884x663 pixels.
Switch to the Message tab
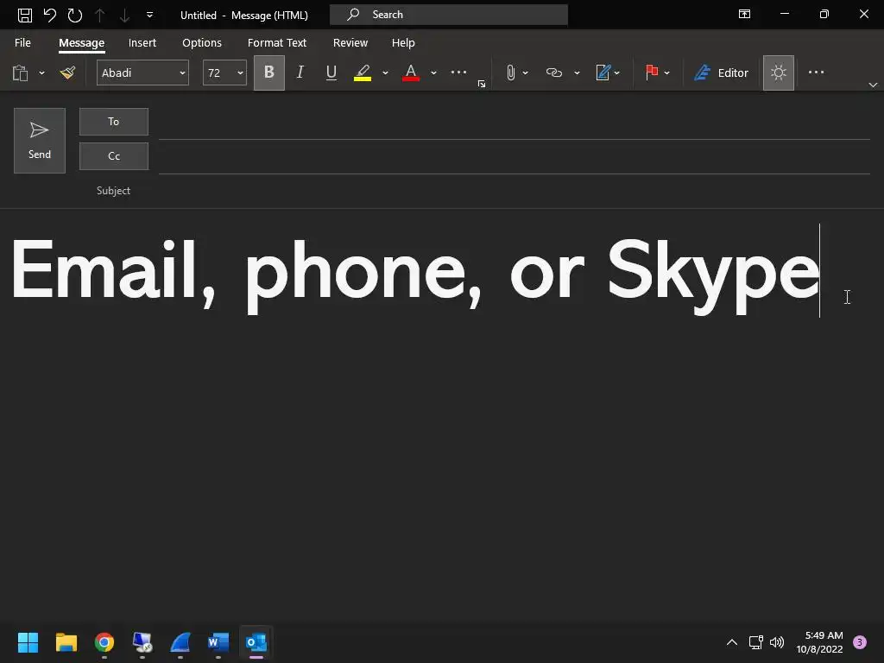coord(82,43)
